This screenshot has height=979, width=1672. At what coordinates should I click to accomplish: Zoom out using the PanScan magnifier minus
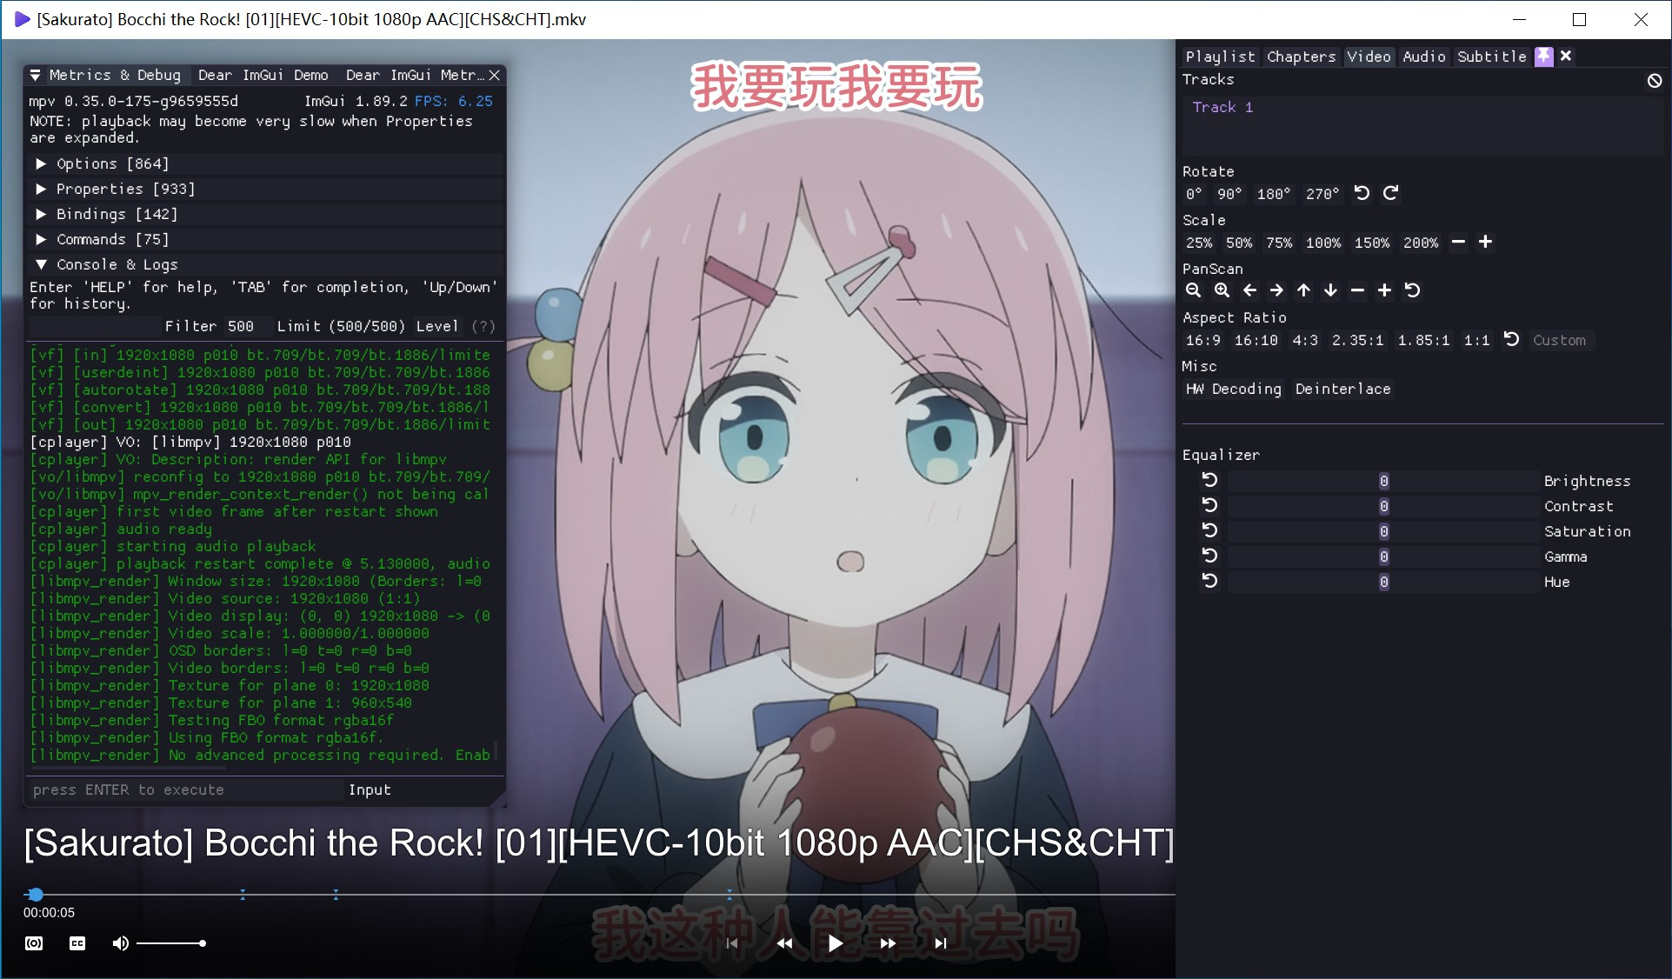point(1193,290)
